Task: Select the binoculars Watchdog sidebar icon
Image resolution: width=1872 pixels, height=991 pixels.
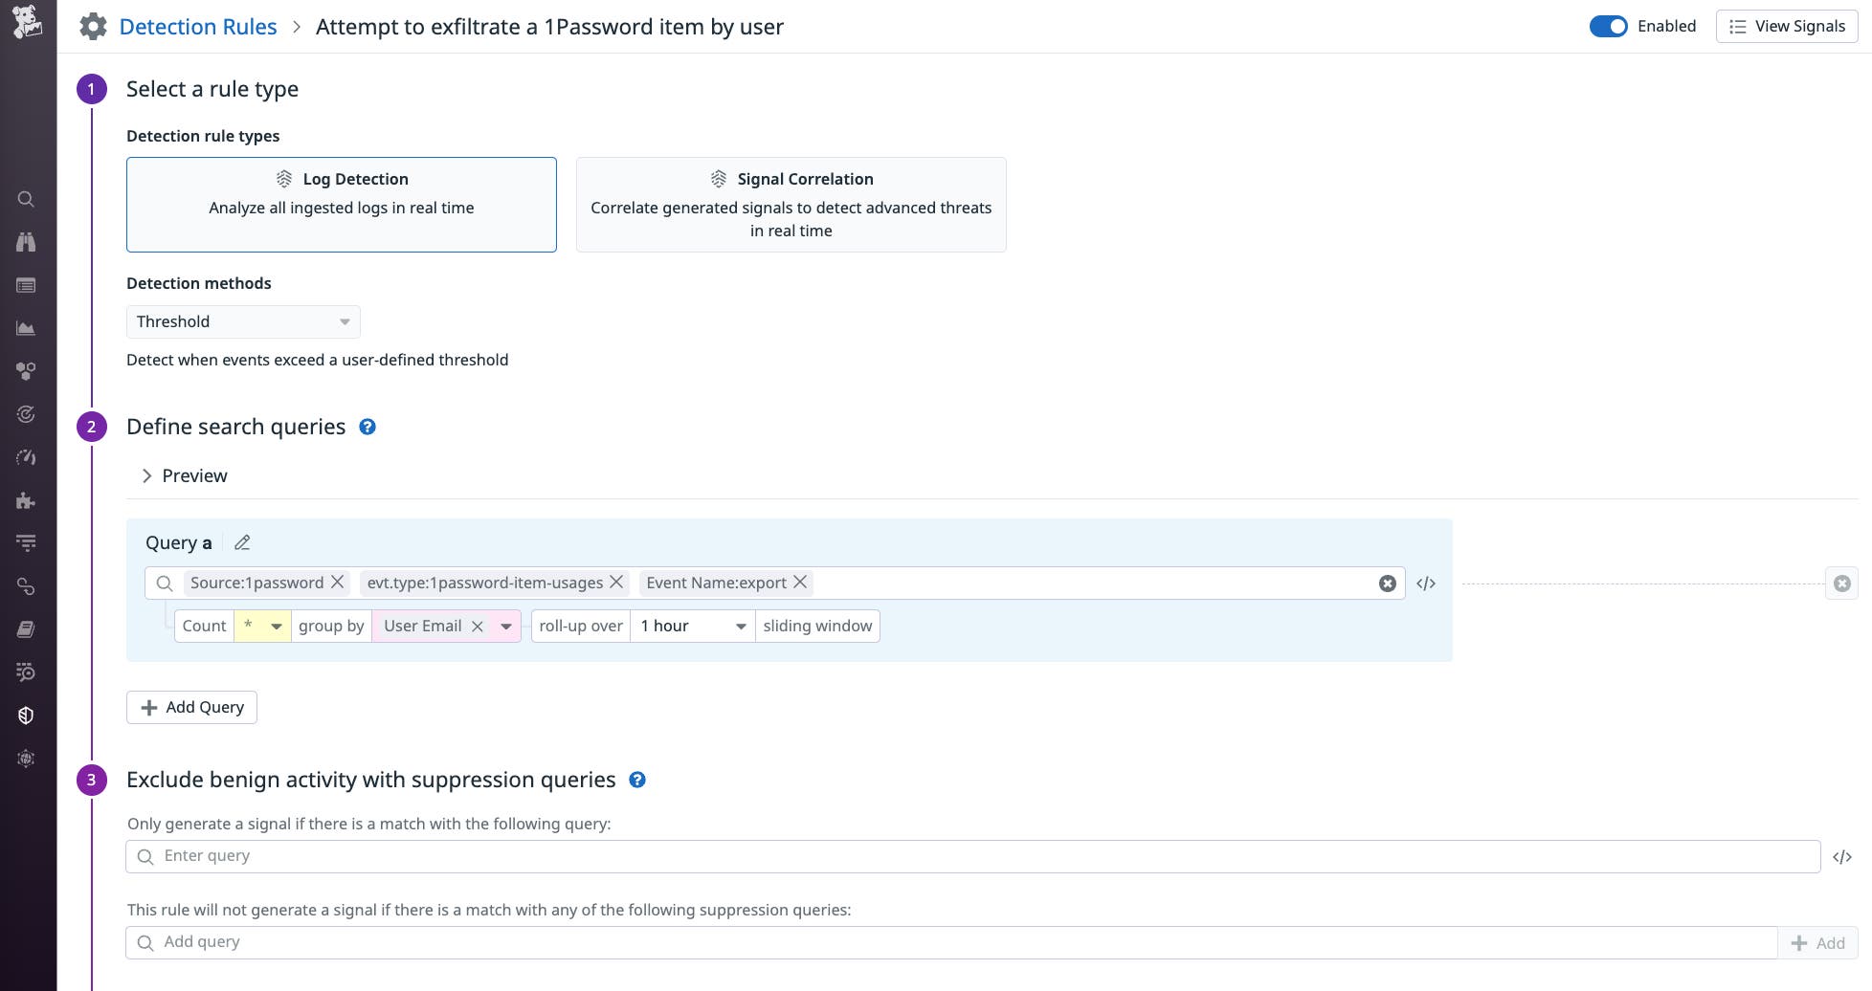Action: pyautogui.click(x=26, y=242)
